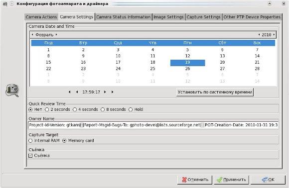Click the inner right arrow next to 17:59:17
The image size is (289, 188).
click(x=105, y=92)
